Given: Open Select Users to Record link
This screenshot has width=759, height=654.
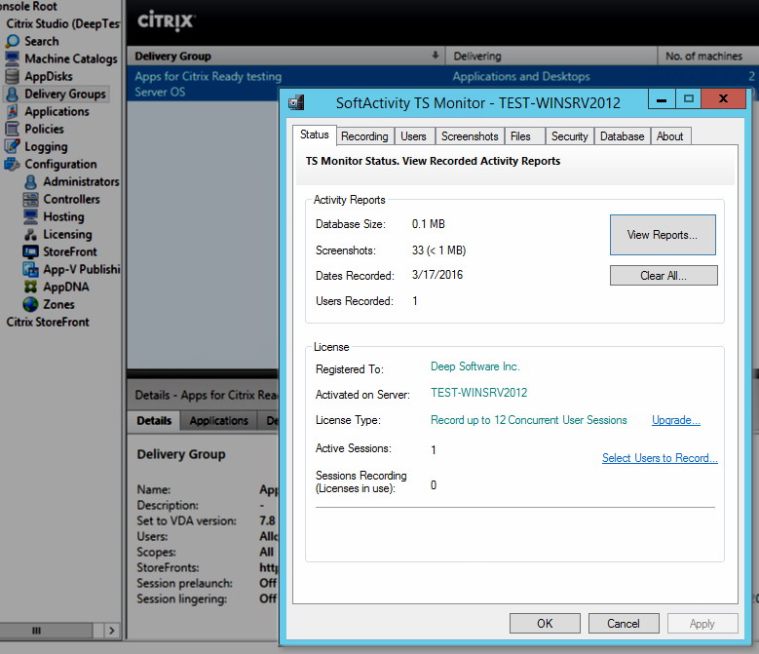Looking at the screenshot, I should [x=660, y=458].
